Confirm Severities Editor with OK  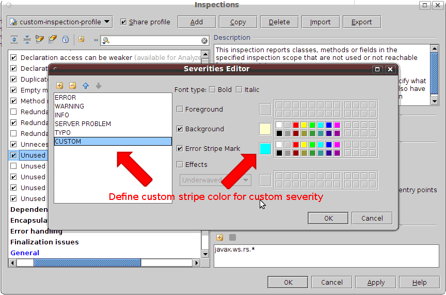328,219
